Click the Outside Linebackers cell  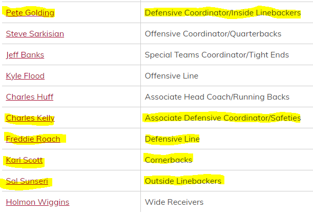(x=183, y=181)
